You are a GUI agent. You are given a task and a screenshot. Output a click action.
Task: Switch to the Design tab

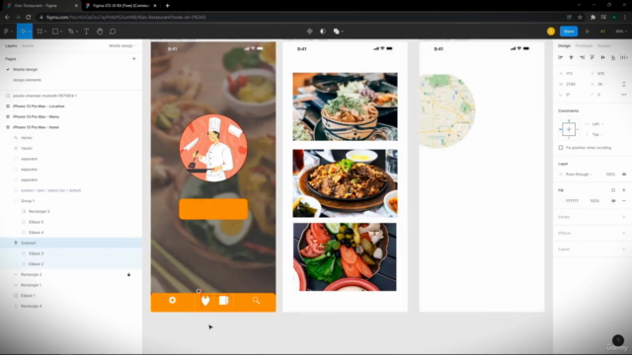pos(564,46)
